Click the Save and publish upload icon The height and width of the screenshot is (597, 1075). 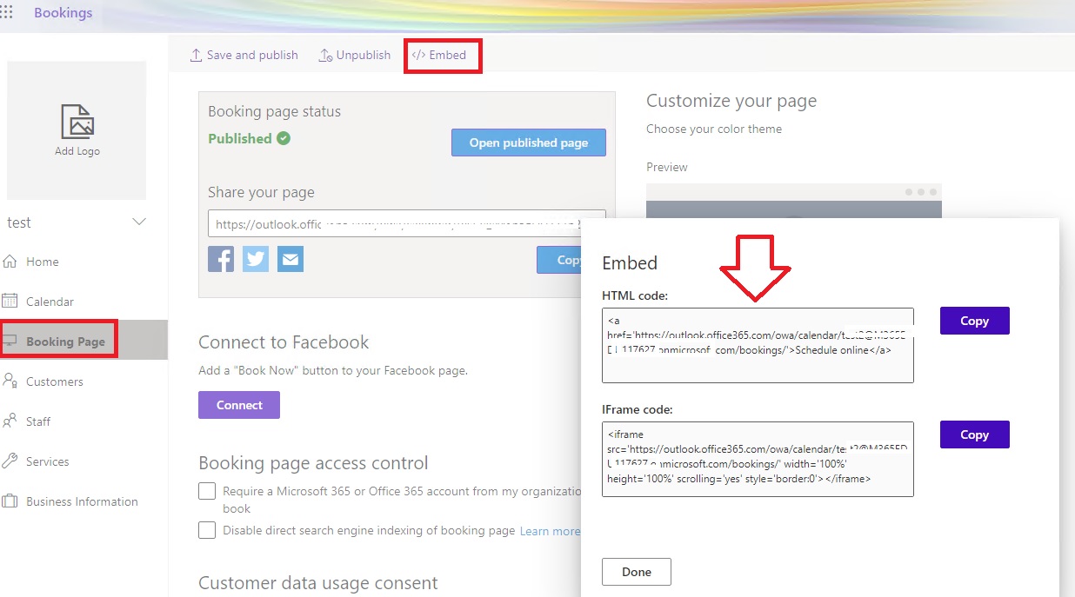click(x=196, y=55)
